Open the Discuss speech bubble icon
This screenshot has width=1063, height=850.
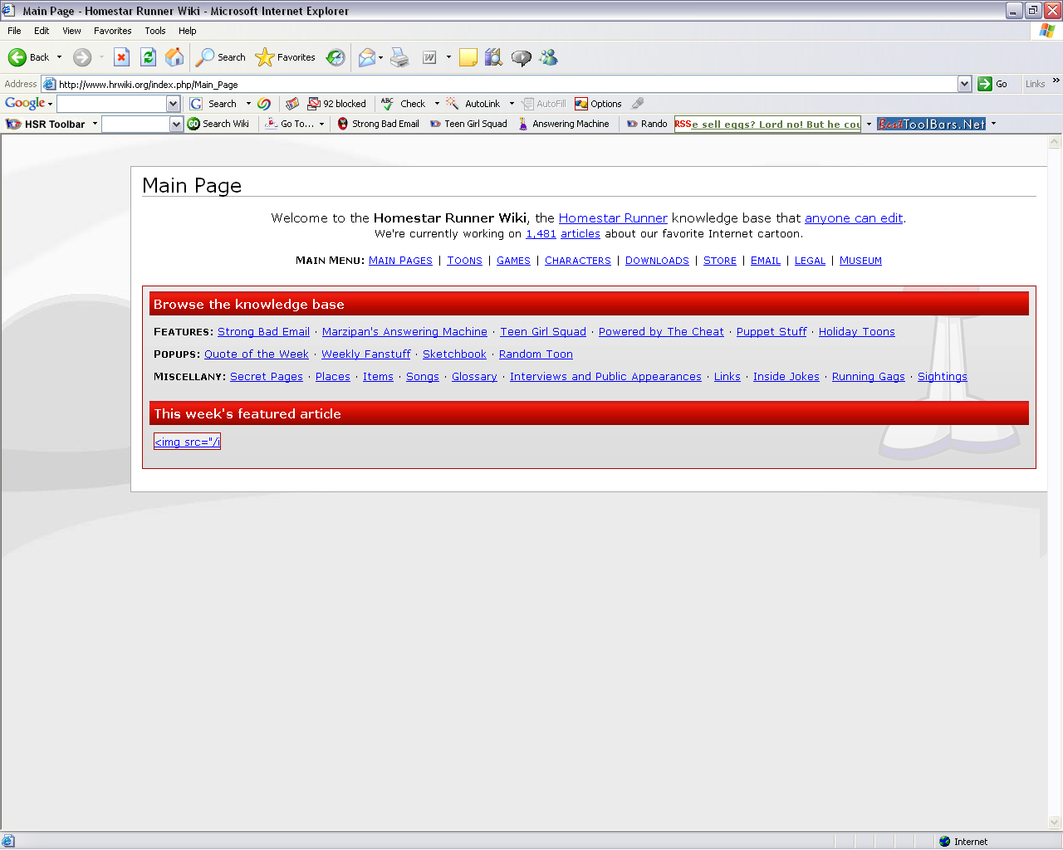[521, 57]
